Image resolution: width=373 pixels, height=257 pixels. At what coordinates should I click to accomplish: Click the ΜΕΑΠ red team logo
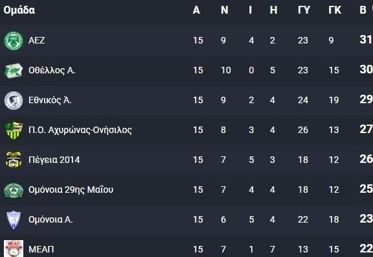(14, 249)
